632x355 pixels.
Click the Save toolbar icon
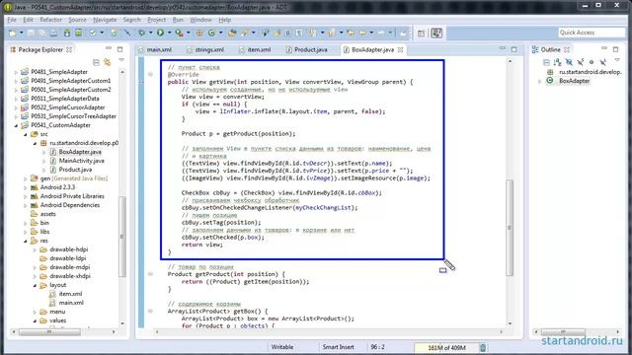pos(31,33)
